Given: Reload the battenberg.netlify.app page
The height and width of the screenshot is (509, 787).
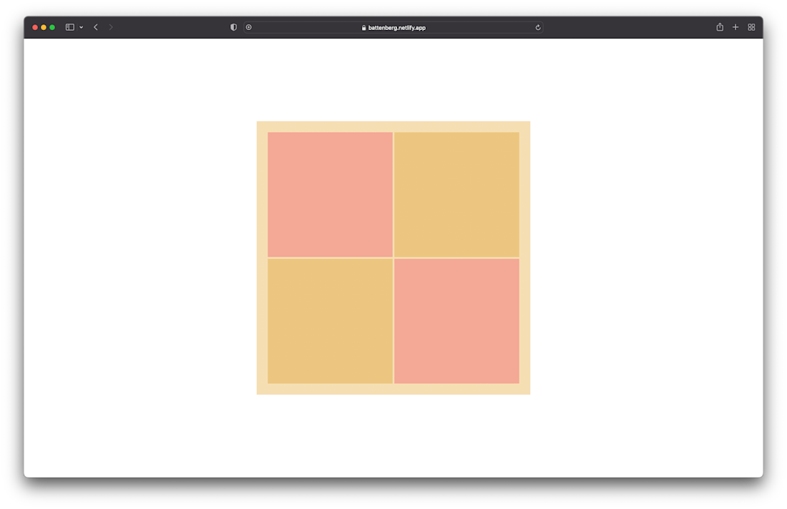Looking at the screenshot, I should (x=538, y=26).
